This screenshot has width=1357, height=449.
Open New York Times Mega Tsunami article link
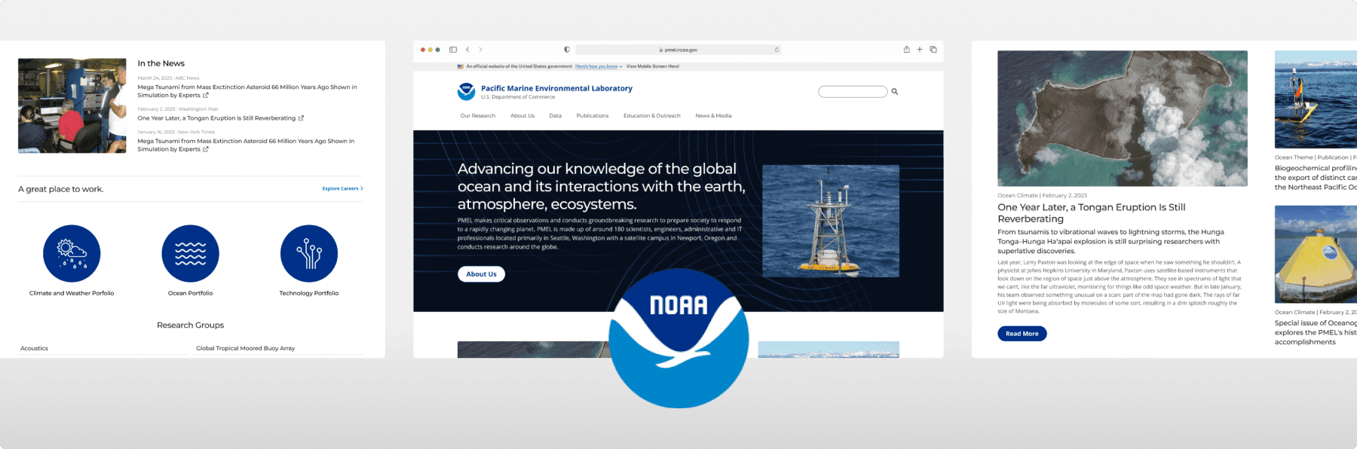click(246, 145)
